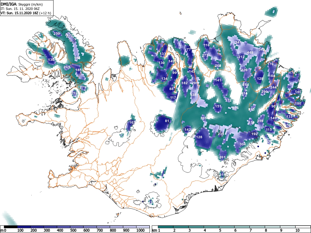Click the visibility value 117

pos(173,98)
